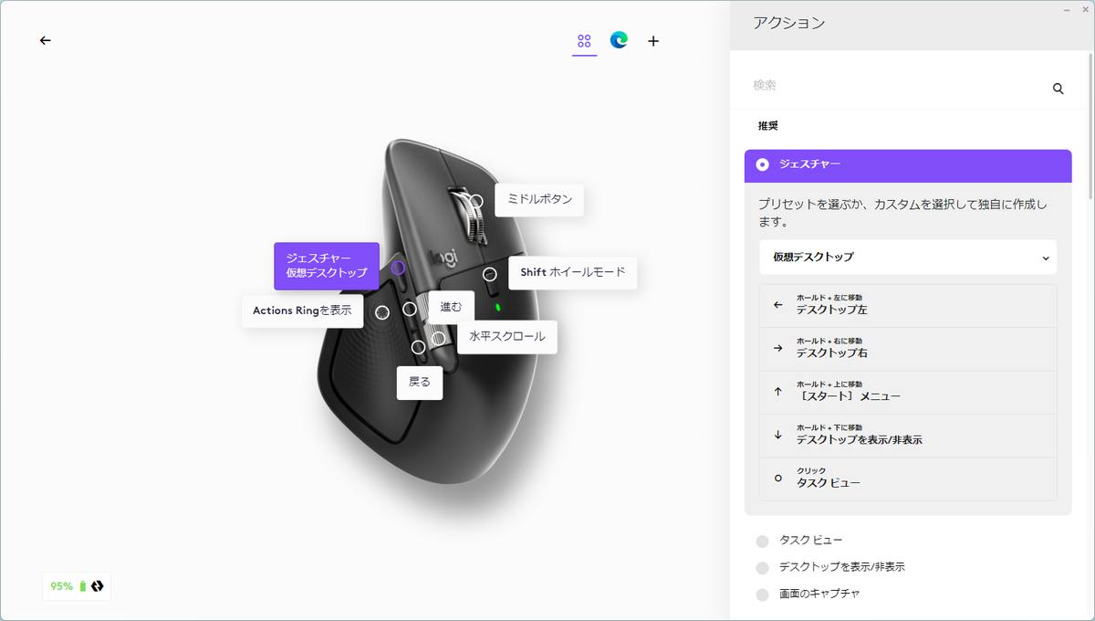
Task: Click the battery status icon
Action: pos(83,586)
